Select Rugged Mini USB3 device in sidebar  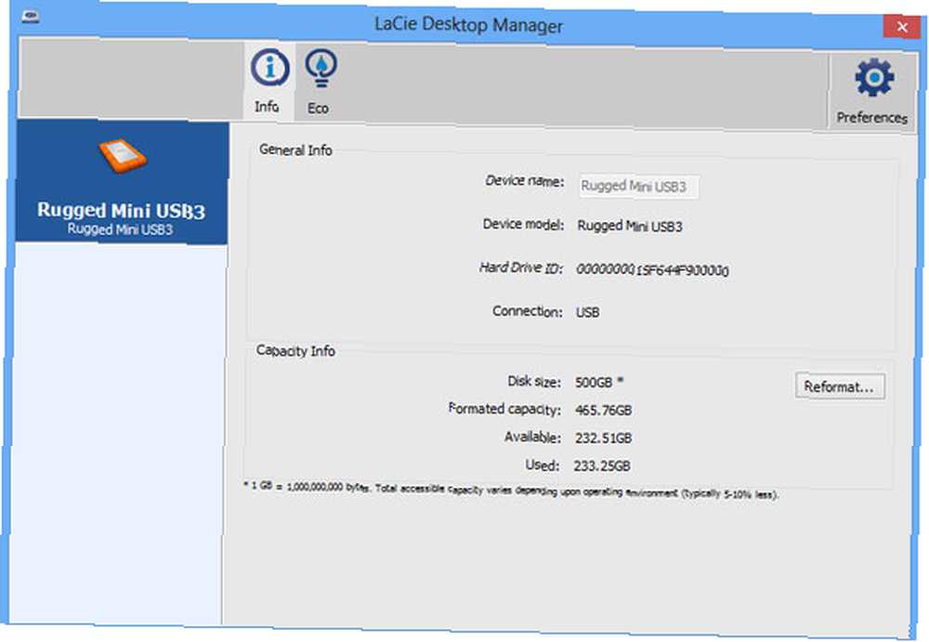[x=122, y=183]
